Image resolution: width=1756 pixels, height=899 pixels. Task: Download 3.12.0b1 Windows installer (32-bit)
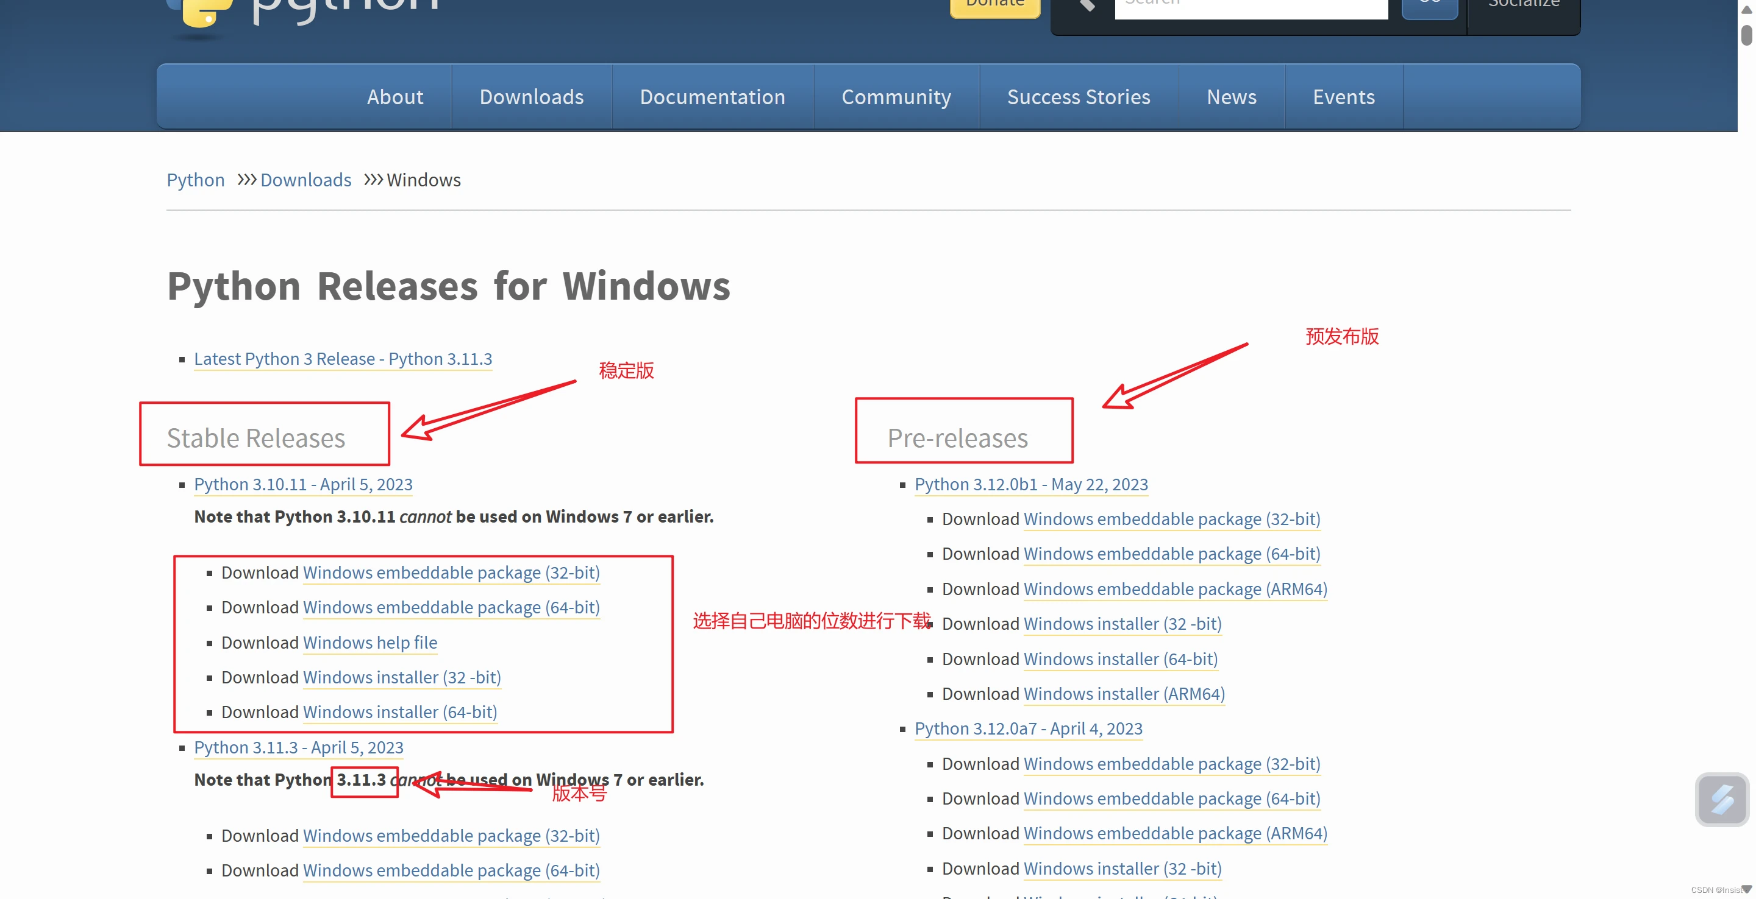(1122, 624)
